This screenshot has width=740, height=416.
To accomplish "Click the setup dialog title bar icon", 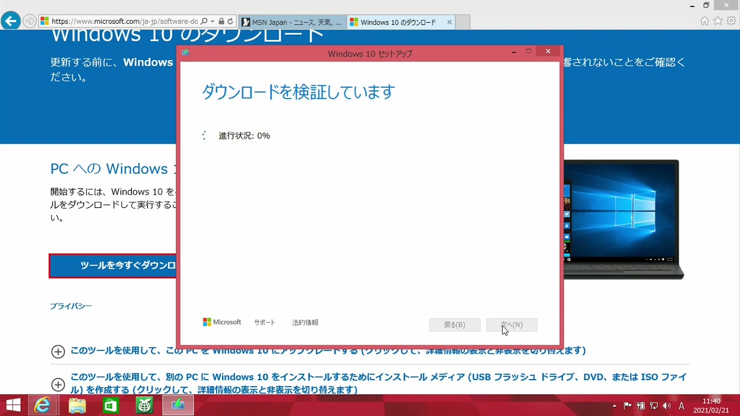I will [186, 53].
